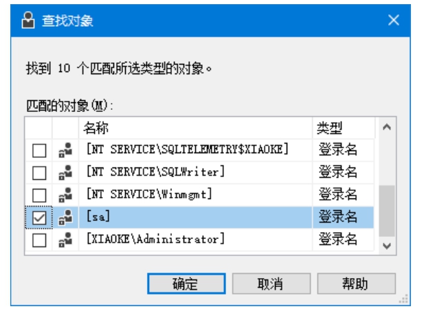This screenshot has height=322, width=424.
Task: Uncheck the [sa] login checkbox
Action: tap(39, 218)
